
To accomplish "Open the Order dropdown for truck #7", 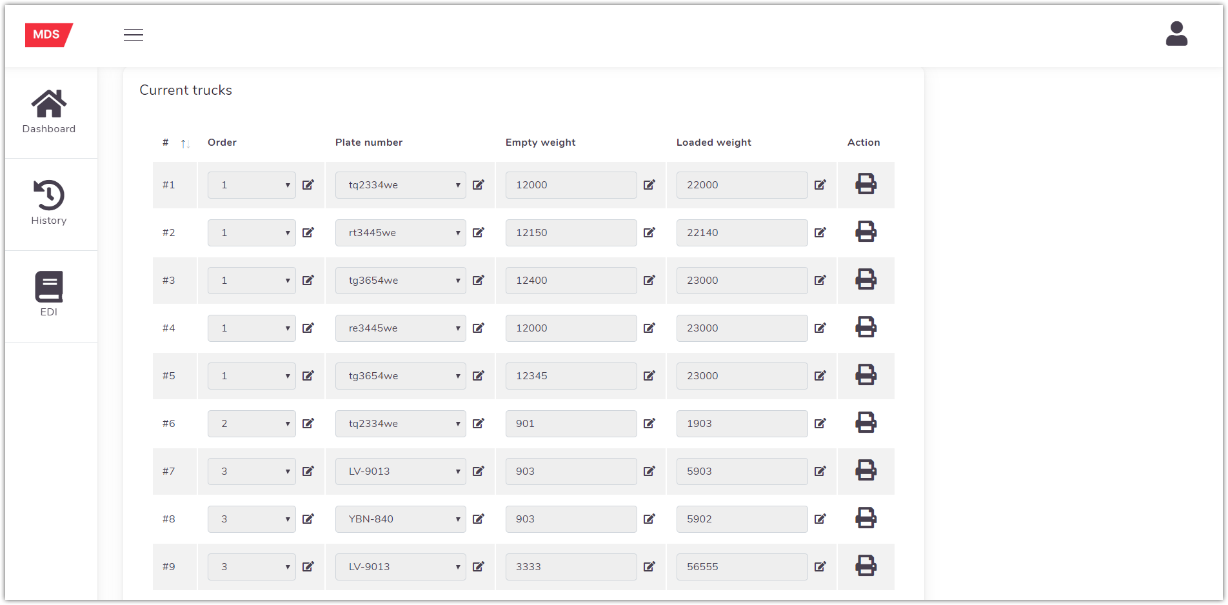I will click(252, 471).
